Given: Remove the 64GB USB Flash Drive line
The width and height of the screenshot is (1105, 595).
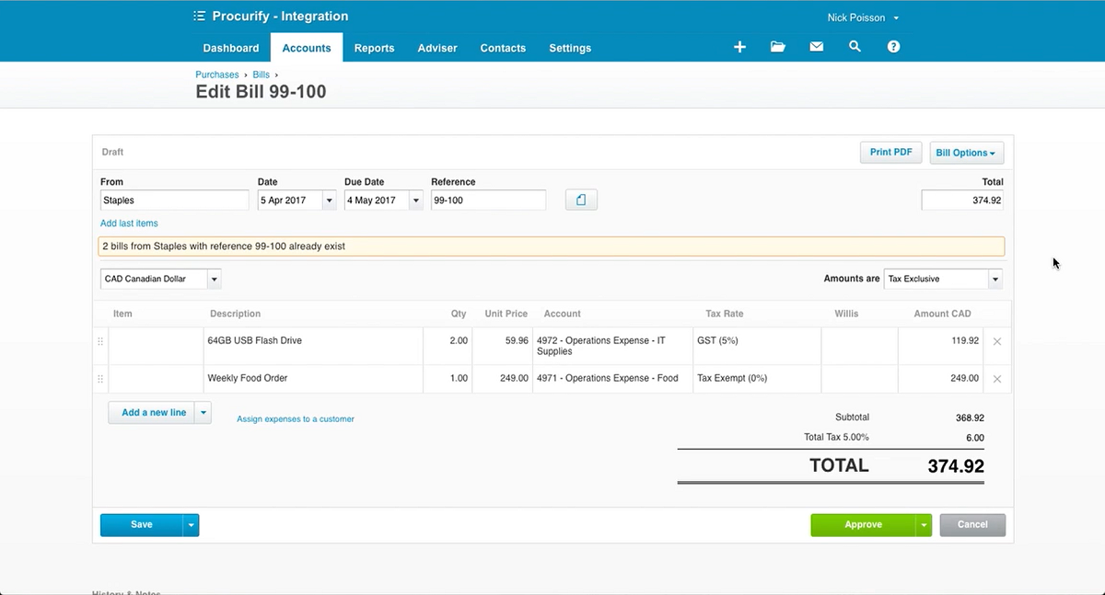Looking at the screenshot, I should pyautogui.click(x=996, y=341).
